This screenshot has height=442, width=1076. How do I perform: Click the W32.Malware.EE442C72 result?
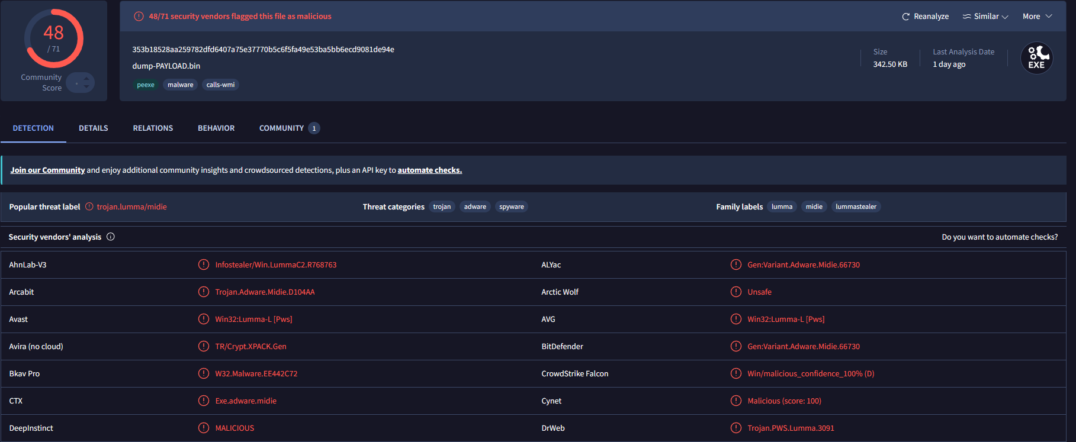click(x=256, y=373)
